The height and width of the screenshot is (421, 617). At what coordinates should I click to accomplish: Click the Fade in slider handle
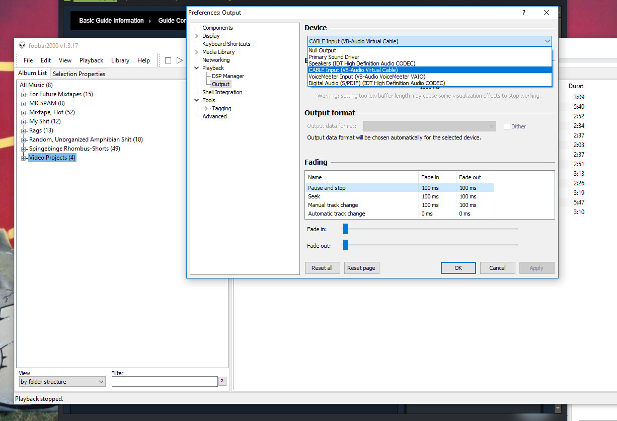pos(346,229)
